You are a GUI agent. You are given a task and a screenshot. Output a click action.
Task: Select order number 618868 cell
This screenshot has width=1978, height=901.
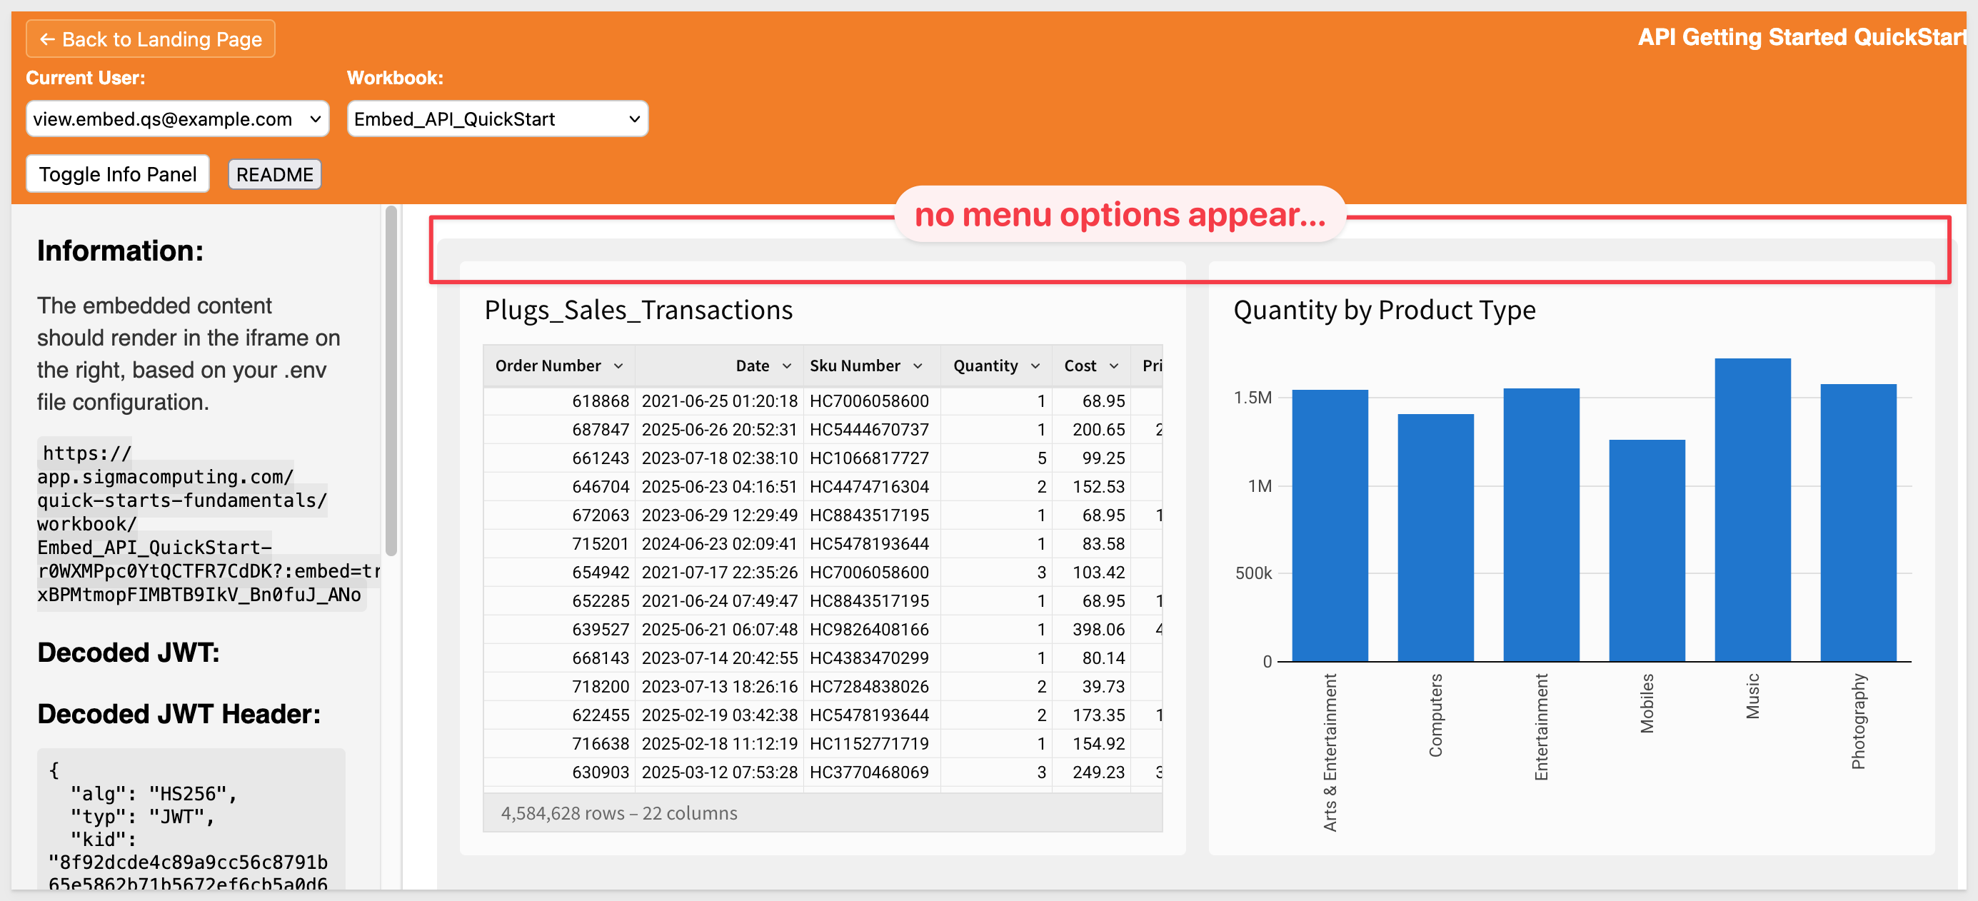(600, 401)
